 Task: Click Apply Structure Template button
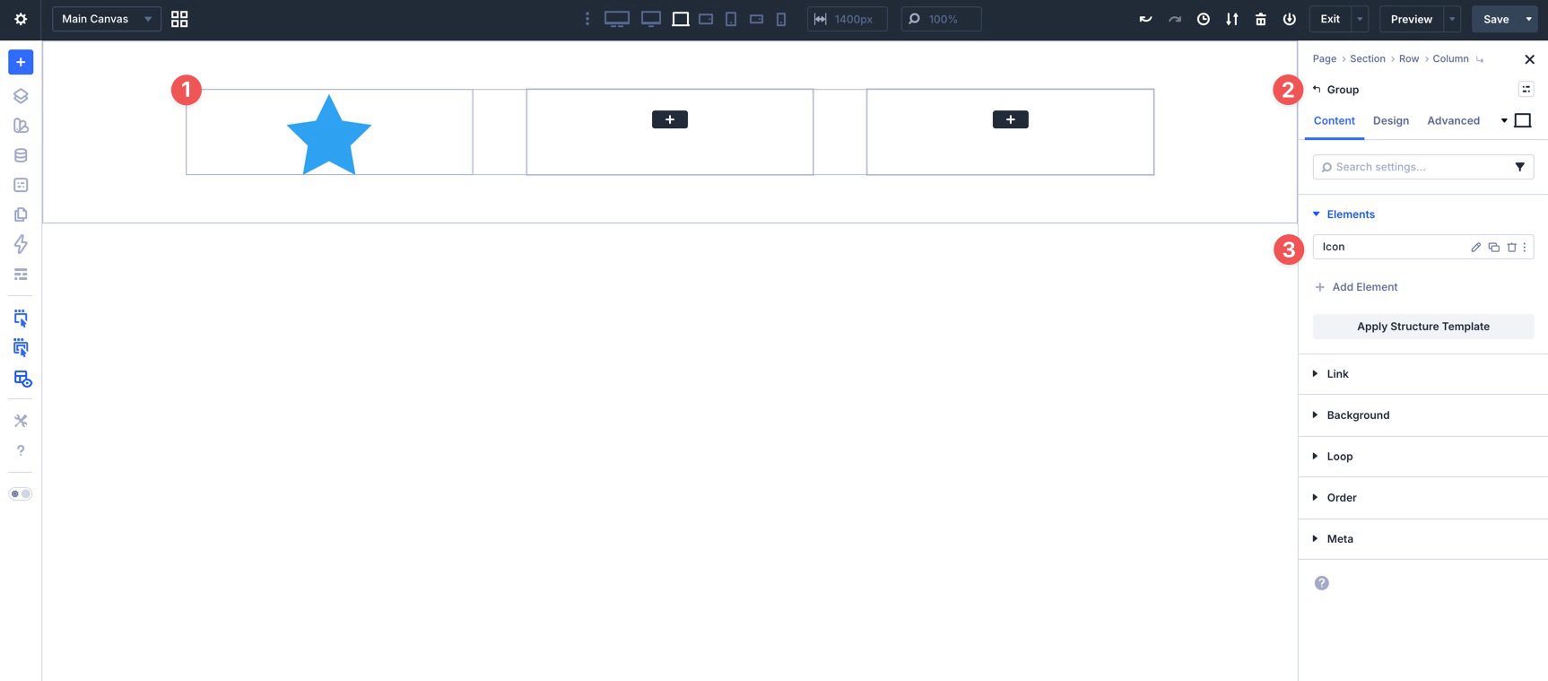pos(1423,327)
